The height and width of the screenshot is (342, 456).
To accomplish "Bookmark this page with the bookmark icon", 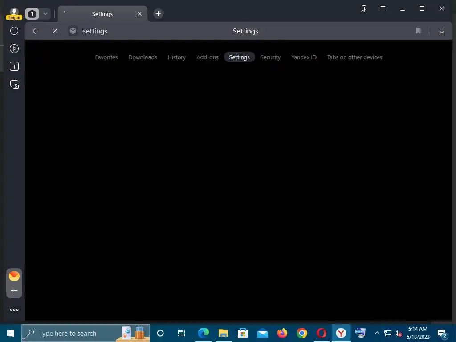I will coord(418,31).
